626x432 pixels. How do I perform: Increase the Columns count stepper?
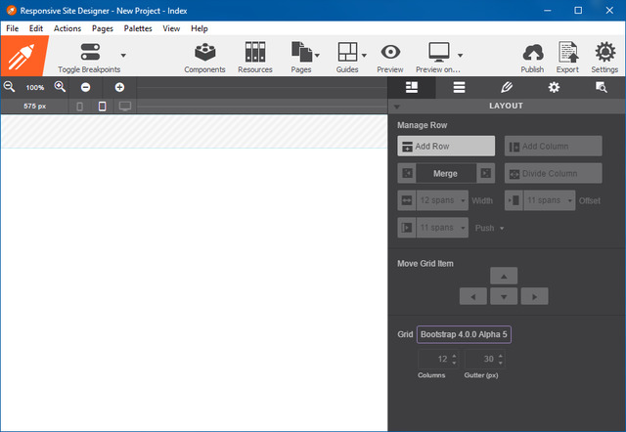454,356
